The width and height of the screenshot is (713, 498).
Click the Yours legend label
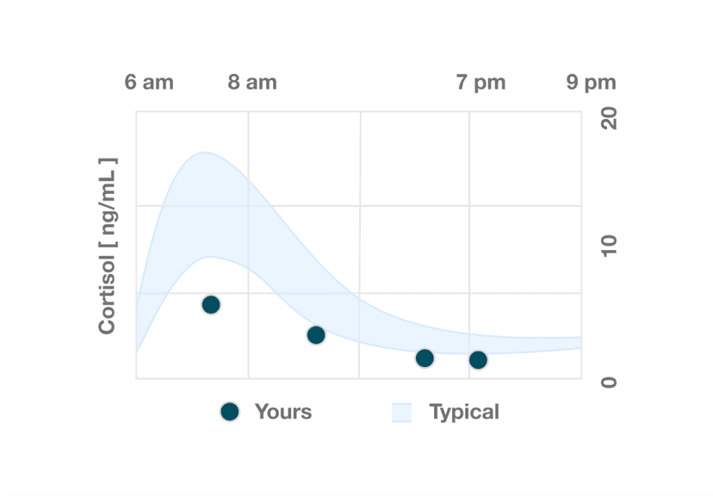[283, 412]
